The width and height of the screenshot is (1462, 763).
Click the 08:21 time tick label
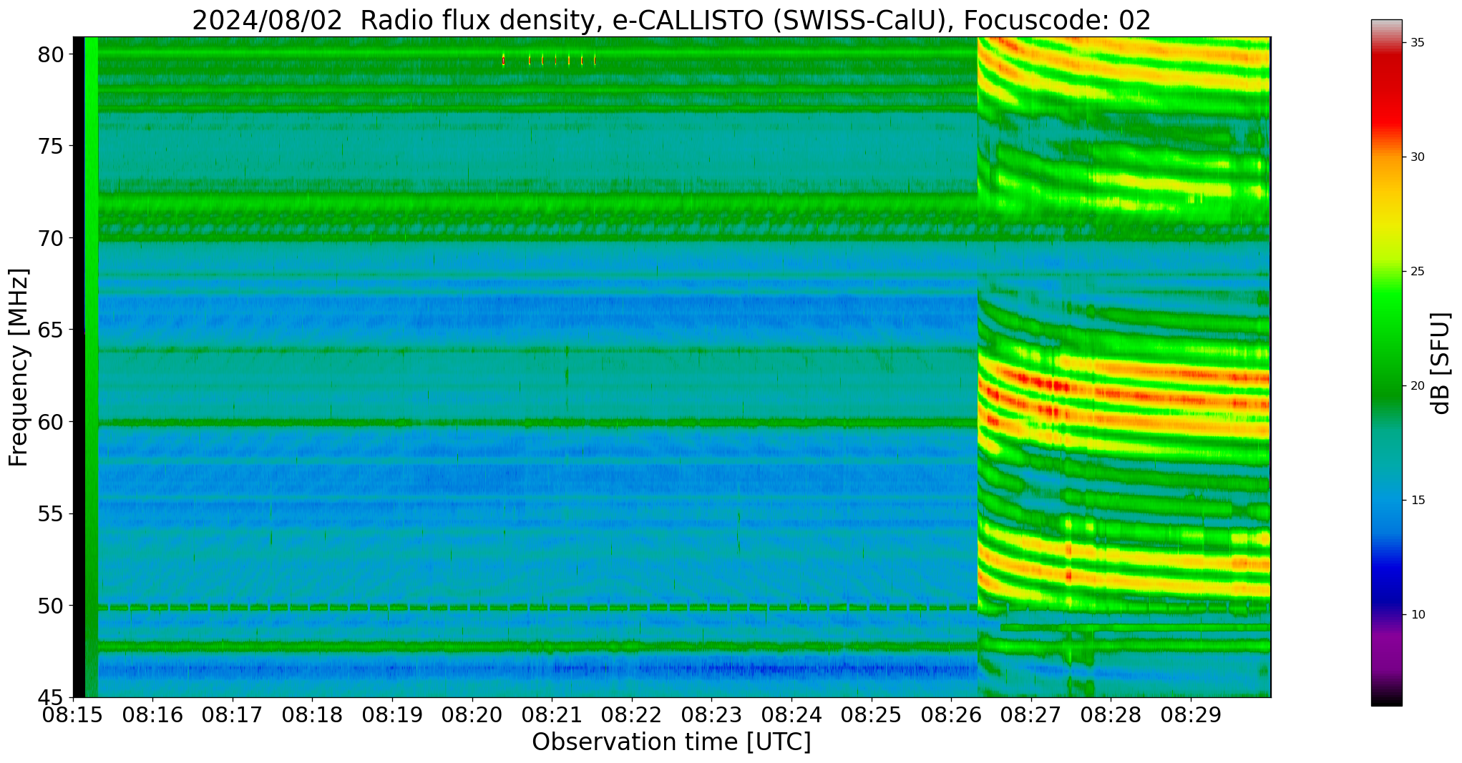[552, 715]
